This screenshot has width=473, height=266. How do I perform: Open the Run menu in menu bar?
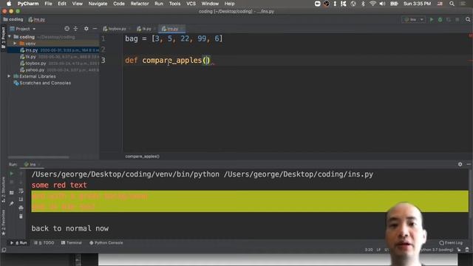[x=159, y=4]
